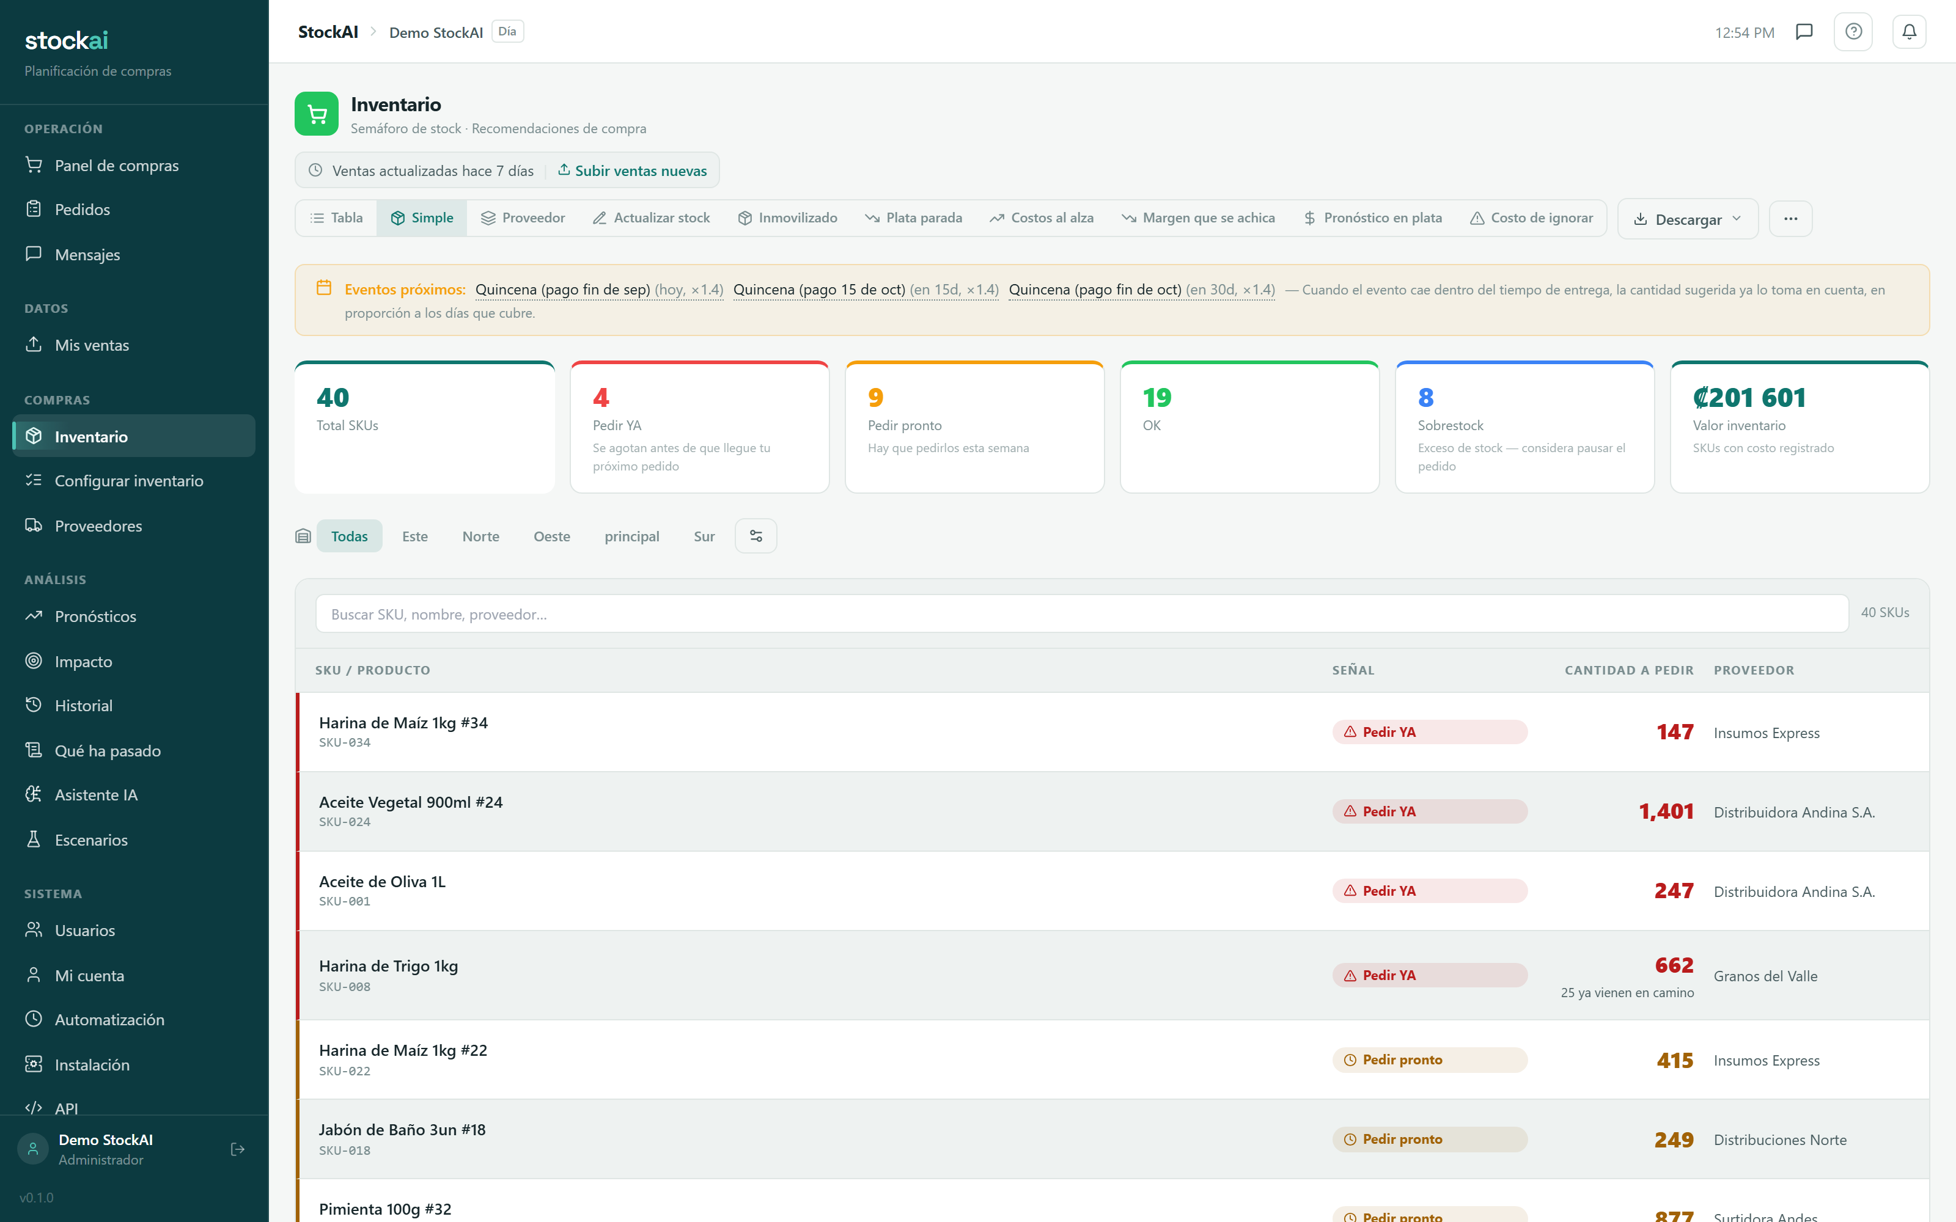This screenshot has height=1222, width=1956.
Task: Toggle the Día mode badge
Action: (x=507, y=32)
